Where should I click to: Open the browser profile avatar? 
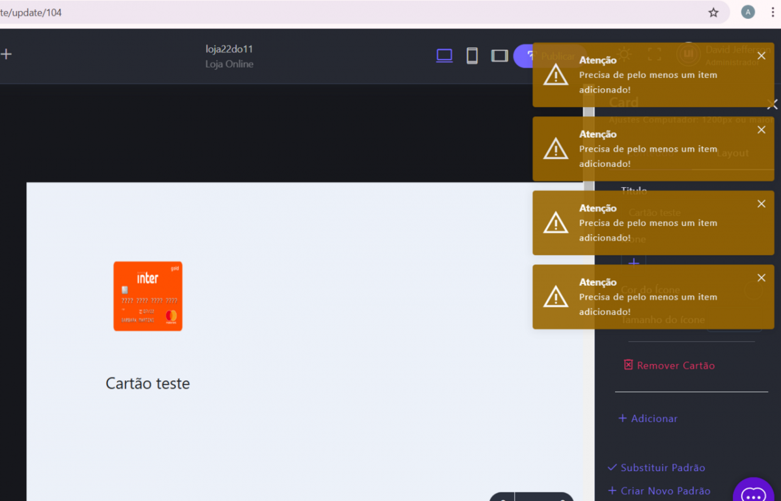748,12
